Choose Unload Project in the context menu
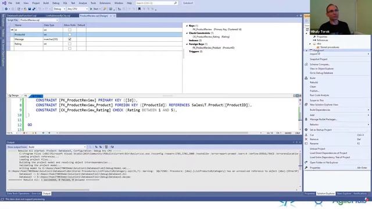The width and height of the screenshot is (372, 209). click(317, 149)
